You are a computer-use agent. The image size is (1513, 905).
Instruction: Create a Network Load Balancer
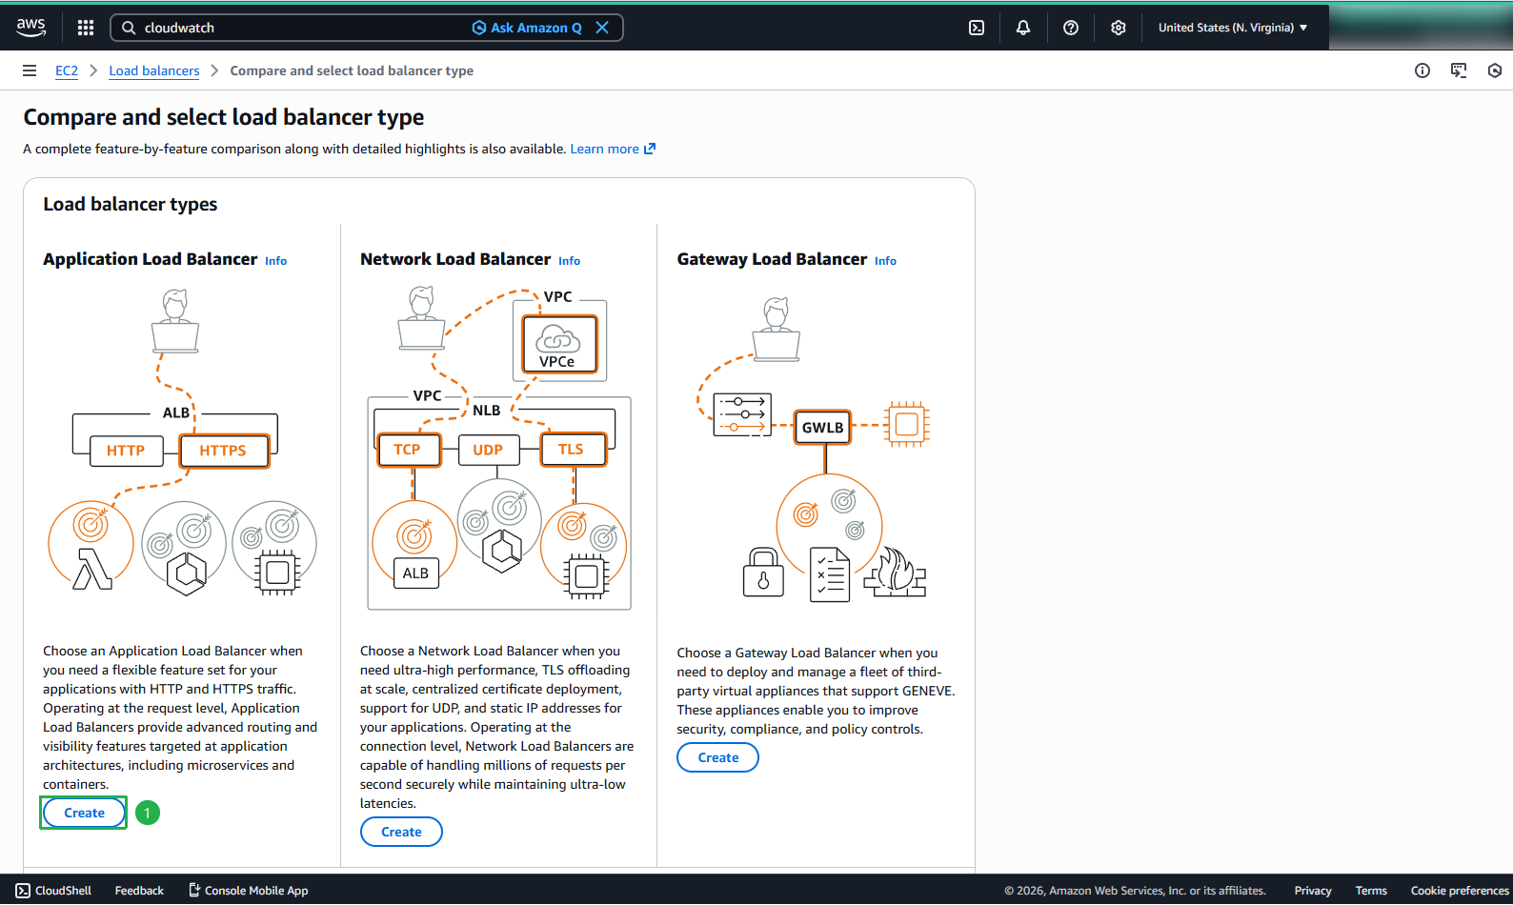point(401,832)
